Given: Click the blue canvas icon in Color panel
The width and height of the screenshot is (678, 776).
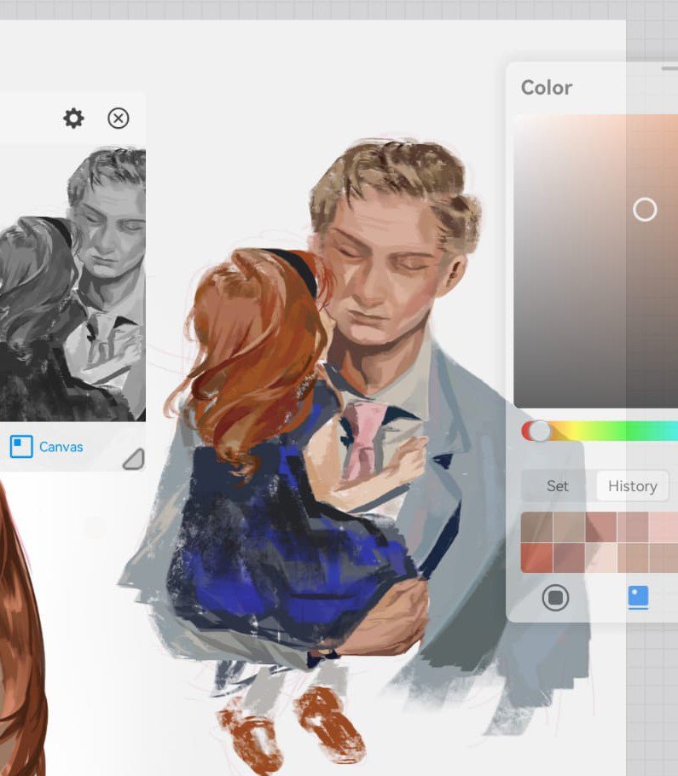Looking at the screenshot, I should tap(638, 597).
